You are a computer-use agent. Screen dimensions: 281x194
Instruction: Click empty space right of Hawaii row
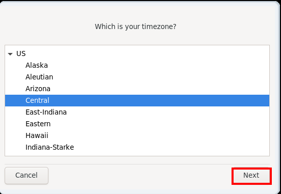pyautogui.click(x=158, y=135)
